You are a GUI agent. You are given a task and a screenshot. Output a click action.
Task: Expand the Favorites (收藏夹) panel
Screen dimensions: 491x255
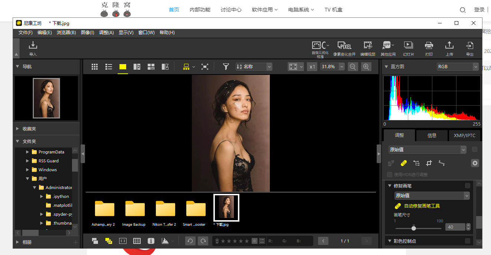point(29,129)
